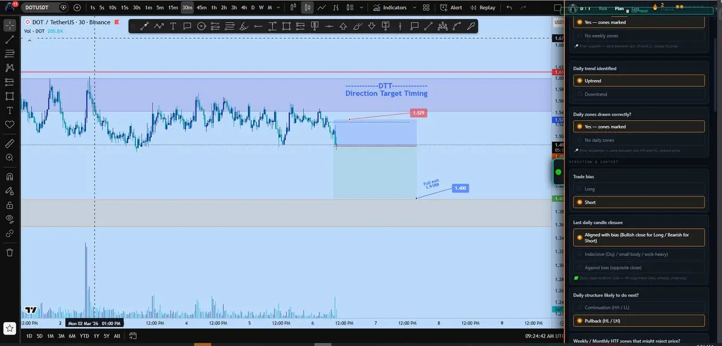Create an Alert
Screen dimensions: 722x346
click(x=451, y=8)
